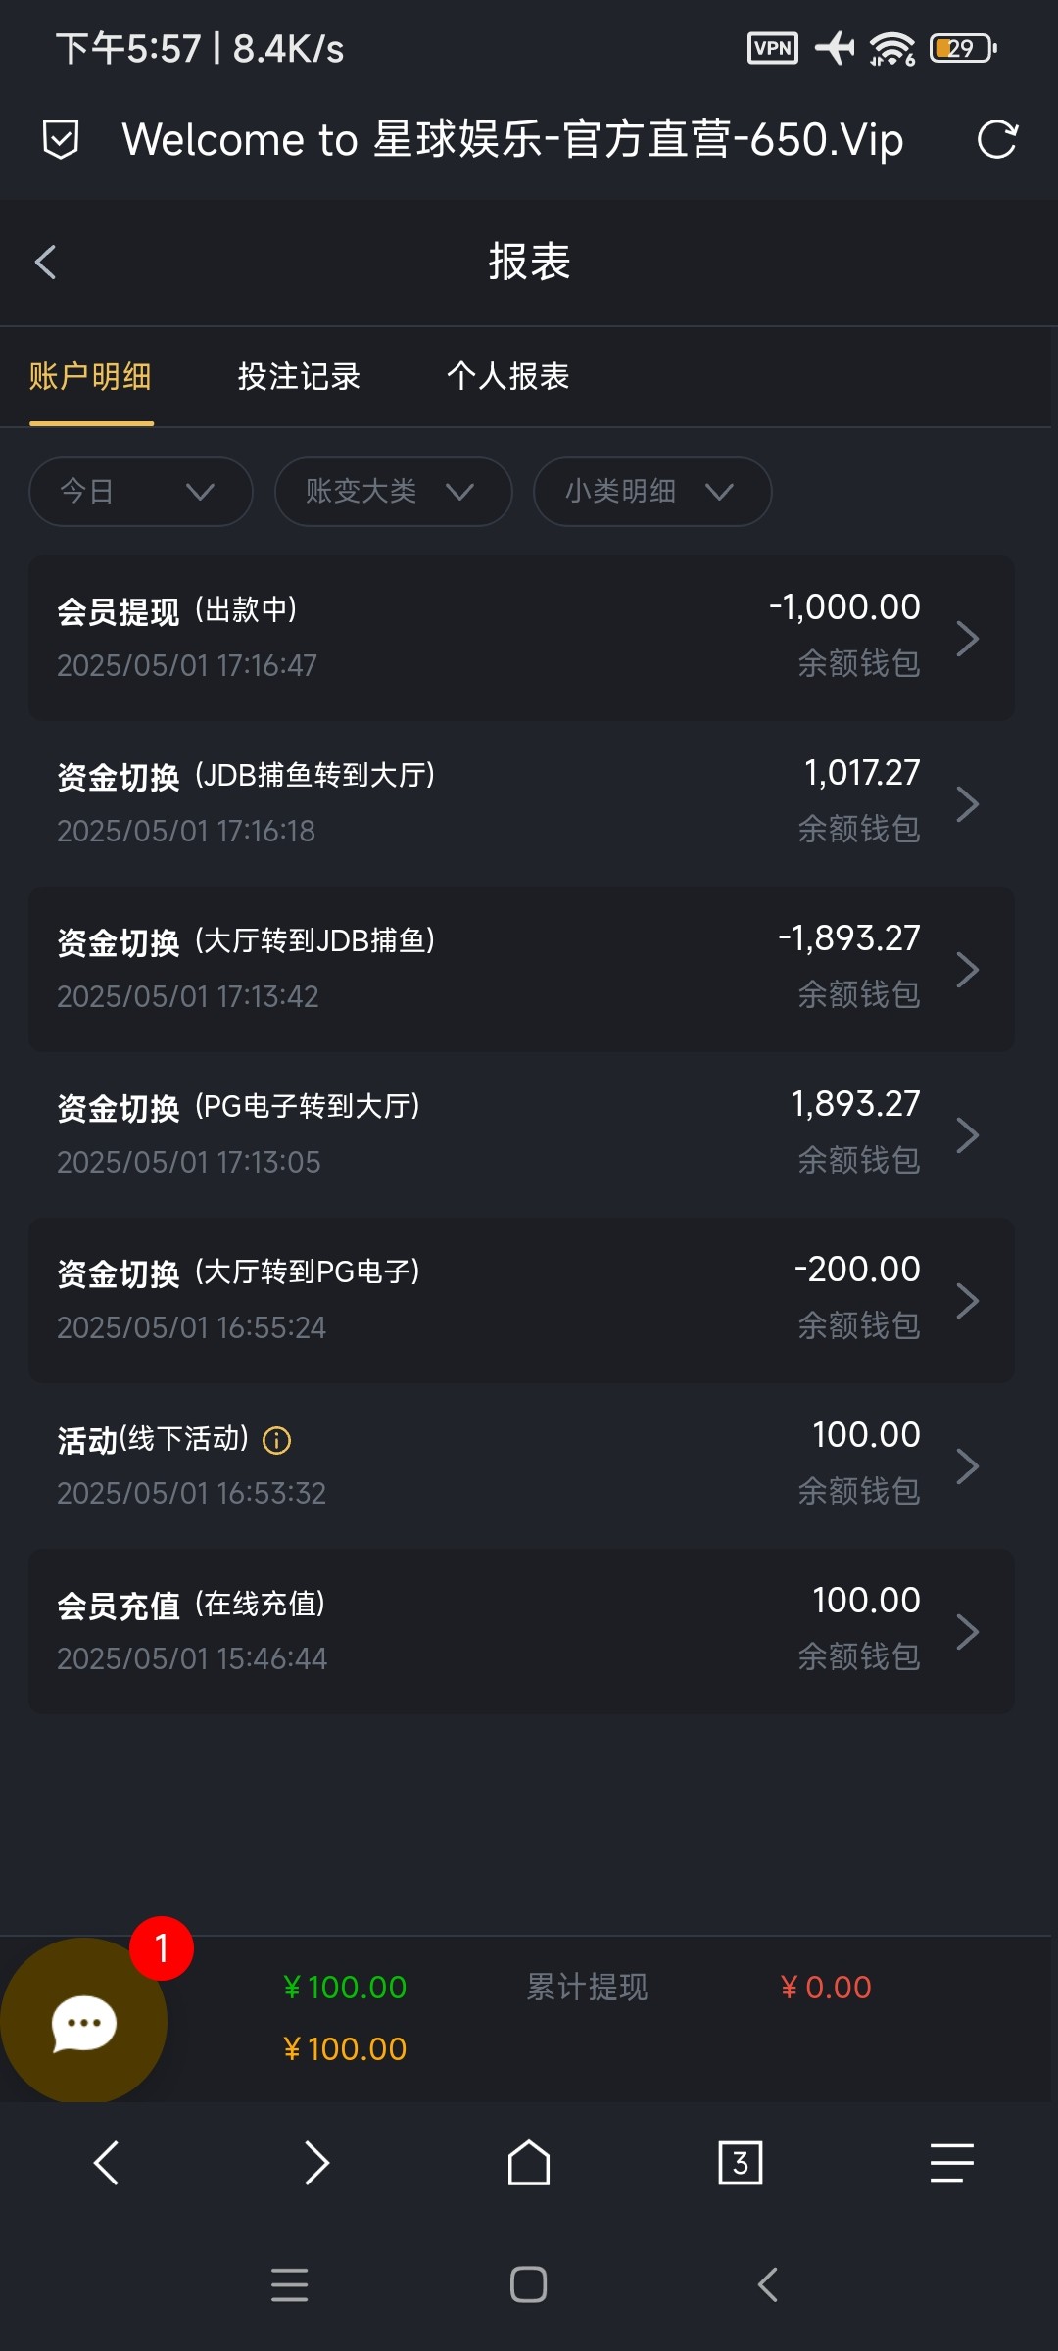Screen dimensions: 1058x2351
Task: Switch to the 个人报表 tab
Action: coord(507,377)
